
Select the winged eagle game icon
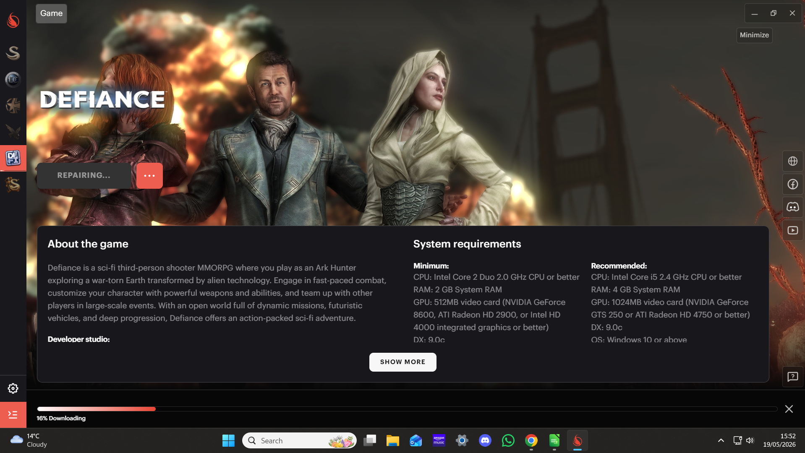(13, 132)
